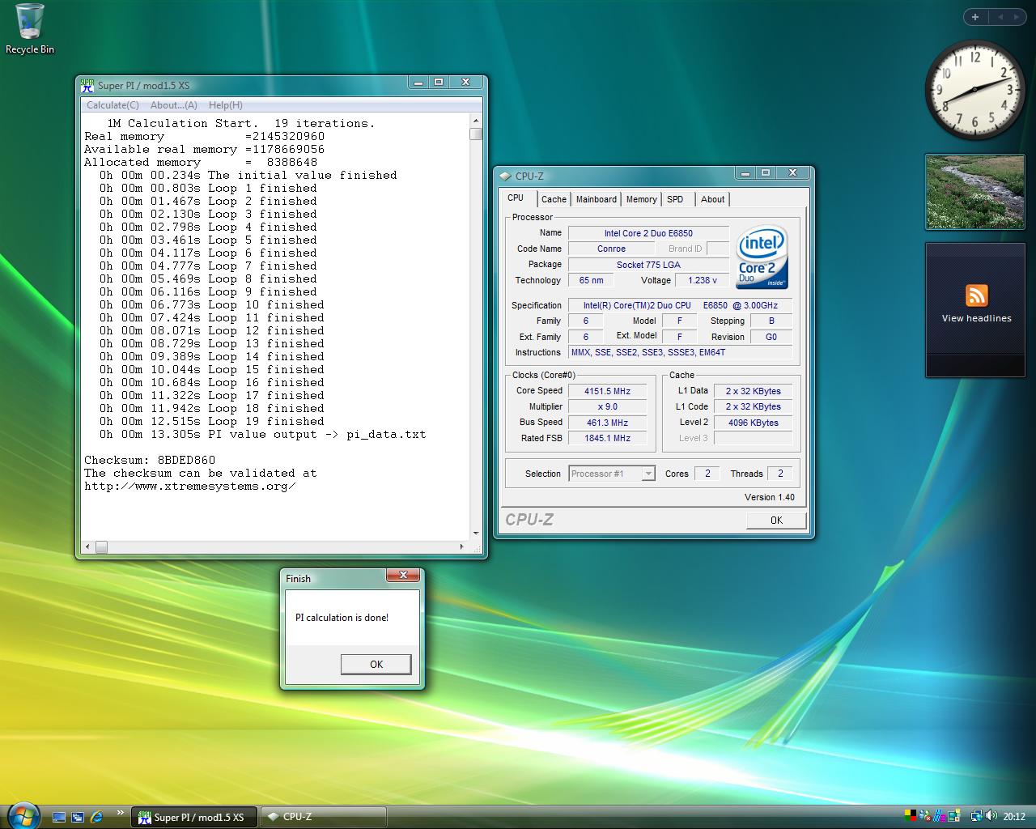Viewport: 1036px width, 829px height.
Task: Click the Technology 65 nm field
Action: coord(591,280)
